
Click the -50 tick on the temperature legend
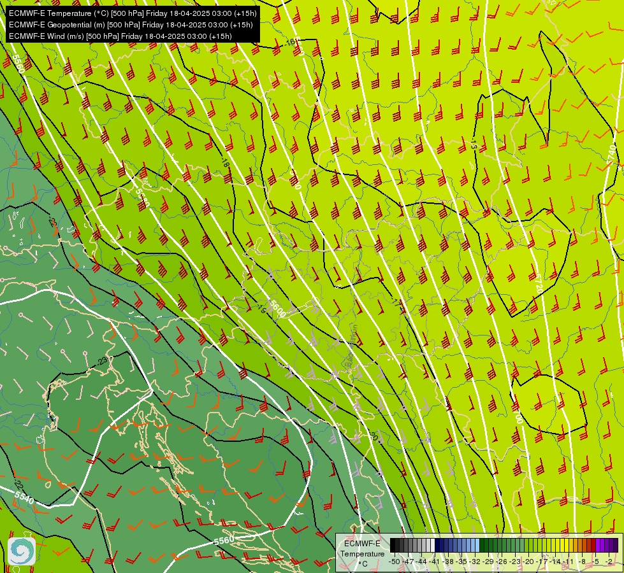click(x=395, y=562)
